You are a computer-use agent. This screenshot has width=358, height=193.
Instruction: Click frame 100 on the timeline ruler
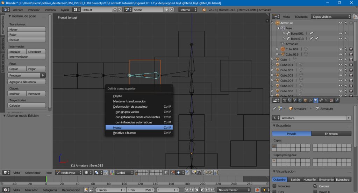point(124,184)
